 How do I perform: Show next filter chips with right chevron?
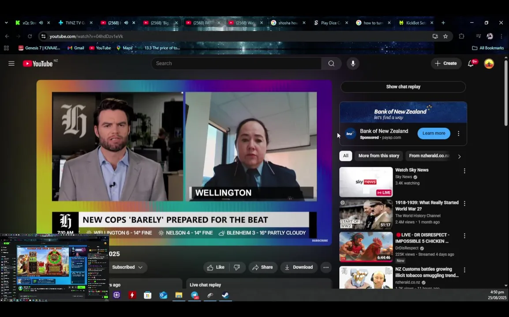tap(459, 157)
